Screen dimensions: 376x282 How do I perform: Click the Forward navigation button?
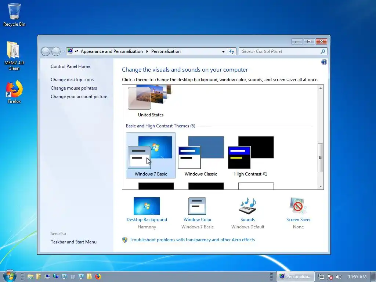[x=56, y=51]
